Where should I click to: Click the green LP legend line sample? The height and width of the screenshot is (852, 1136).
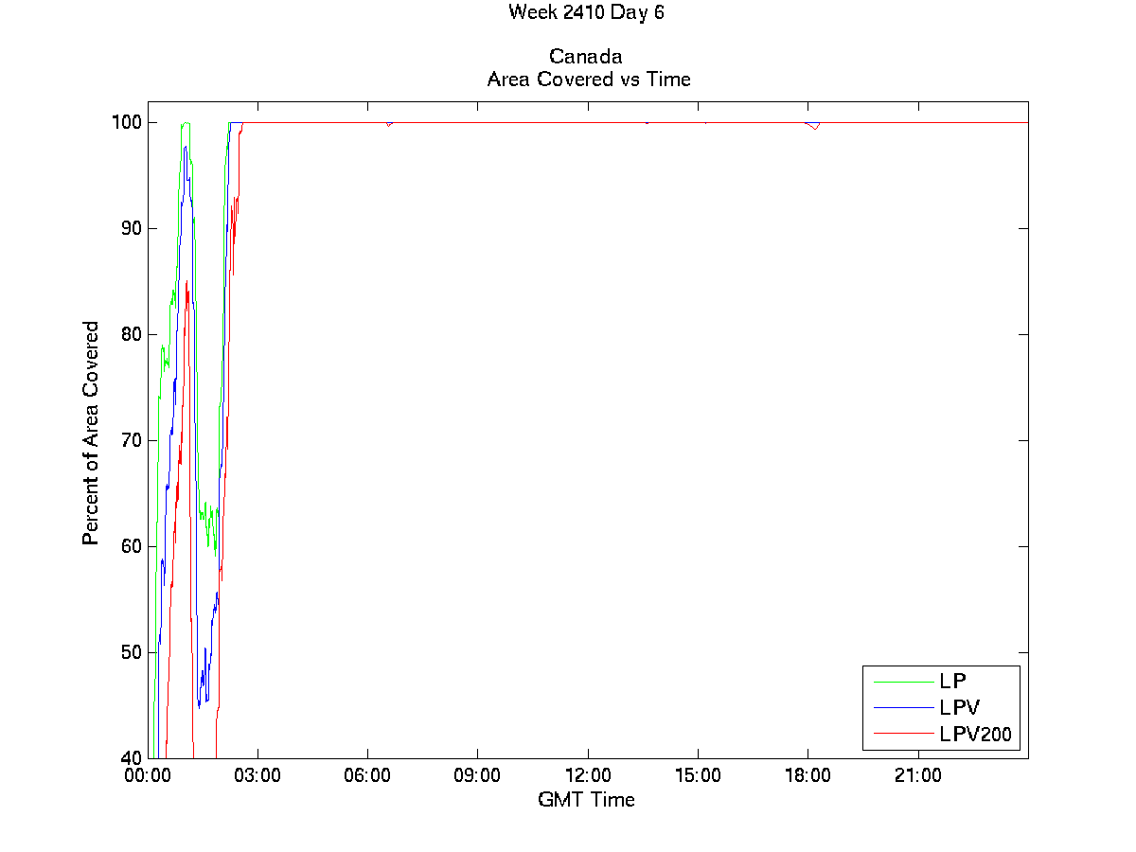click(900, 681)
